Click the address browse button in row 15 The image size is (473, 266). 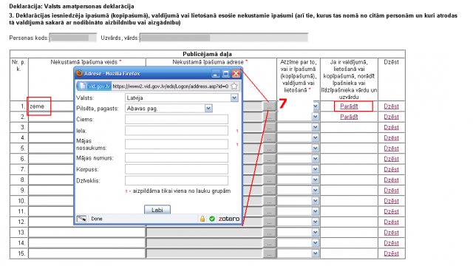269,254
